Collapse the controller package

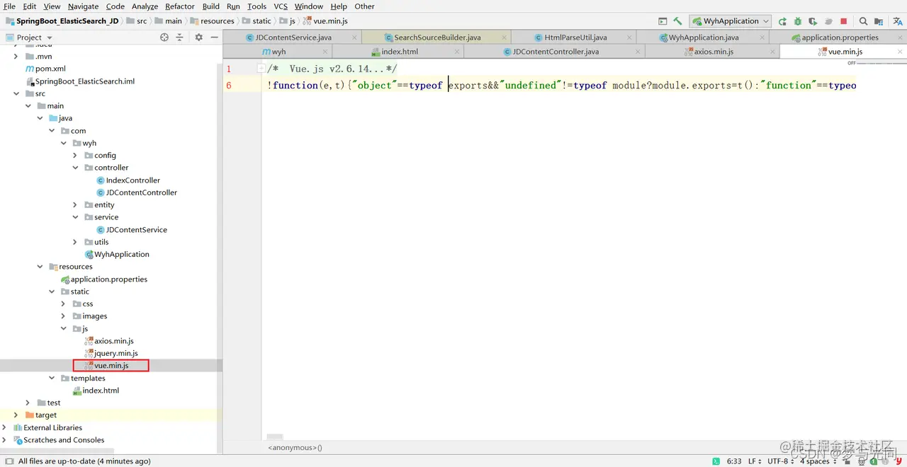coord(75,168)
